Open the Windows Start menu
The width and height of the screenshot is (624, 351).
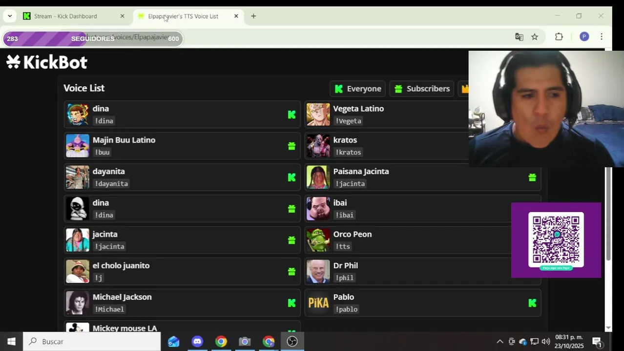click(11, 342)
